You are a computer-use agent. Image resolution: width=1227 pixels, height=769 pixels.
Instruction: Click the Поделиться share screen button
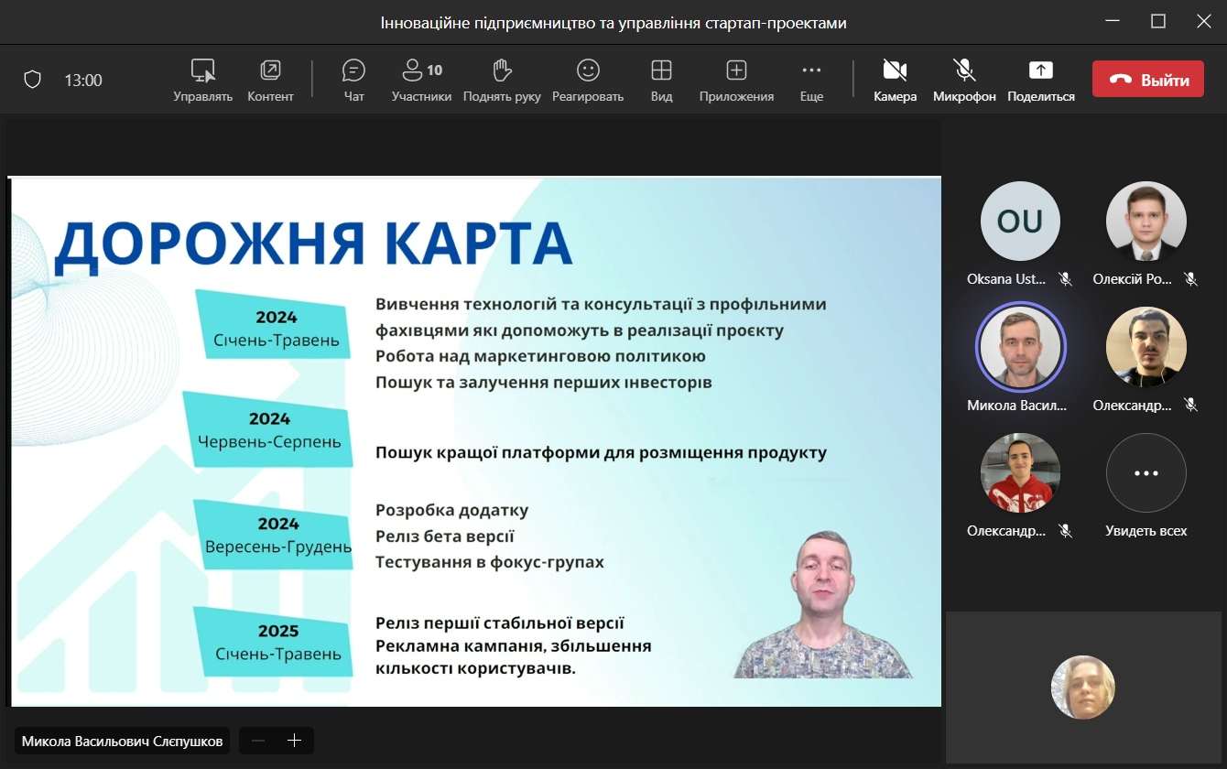click(x=1041, y=79)
